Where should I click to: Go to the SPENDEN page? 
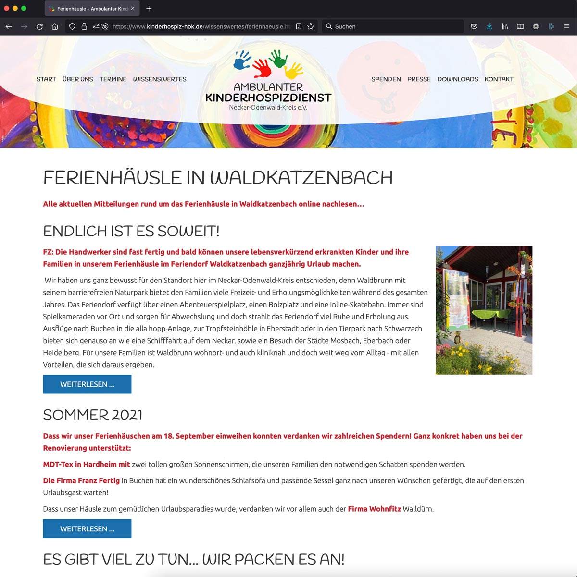[x=386, y=79]
